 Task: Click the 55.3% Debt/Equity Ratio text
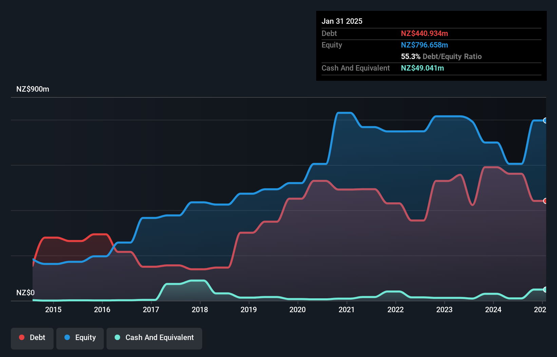441,56
